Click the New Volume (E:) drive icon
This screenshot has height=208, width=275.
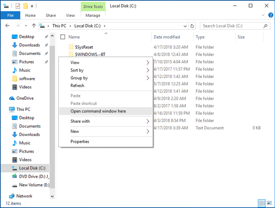click(15, 186)
